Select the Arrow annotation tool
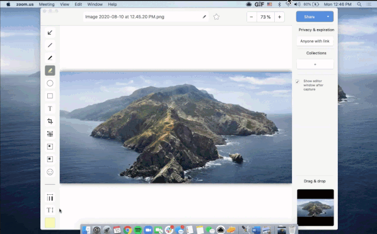This screenshot has height=234, width=377. 50,33
